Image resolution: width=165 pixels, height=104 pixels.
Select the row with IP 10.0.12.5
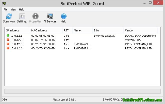click(82, 44)
